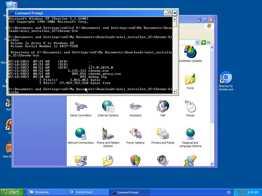Open Printers and Faxes icon

tap(163, 136)
